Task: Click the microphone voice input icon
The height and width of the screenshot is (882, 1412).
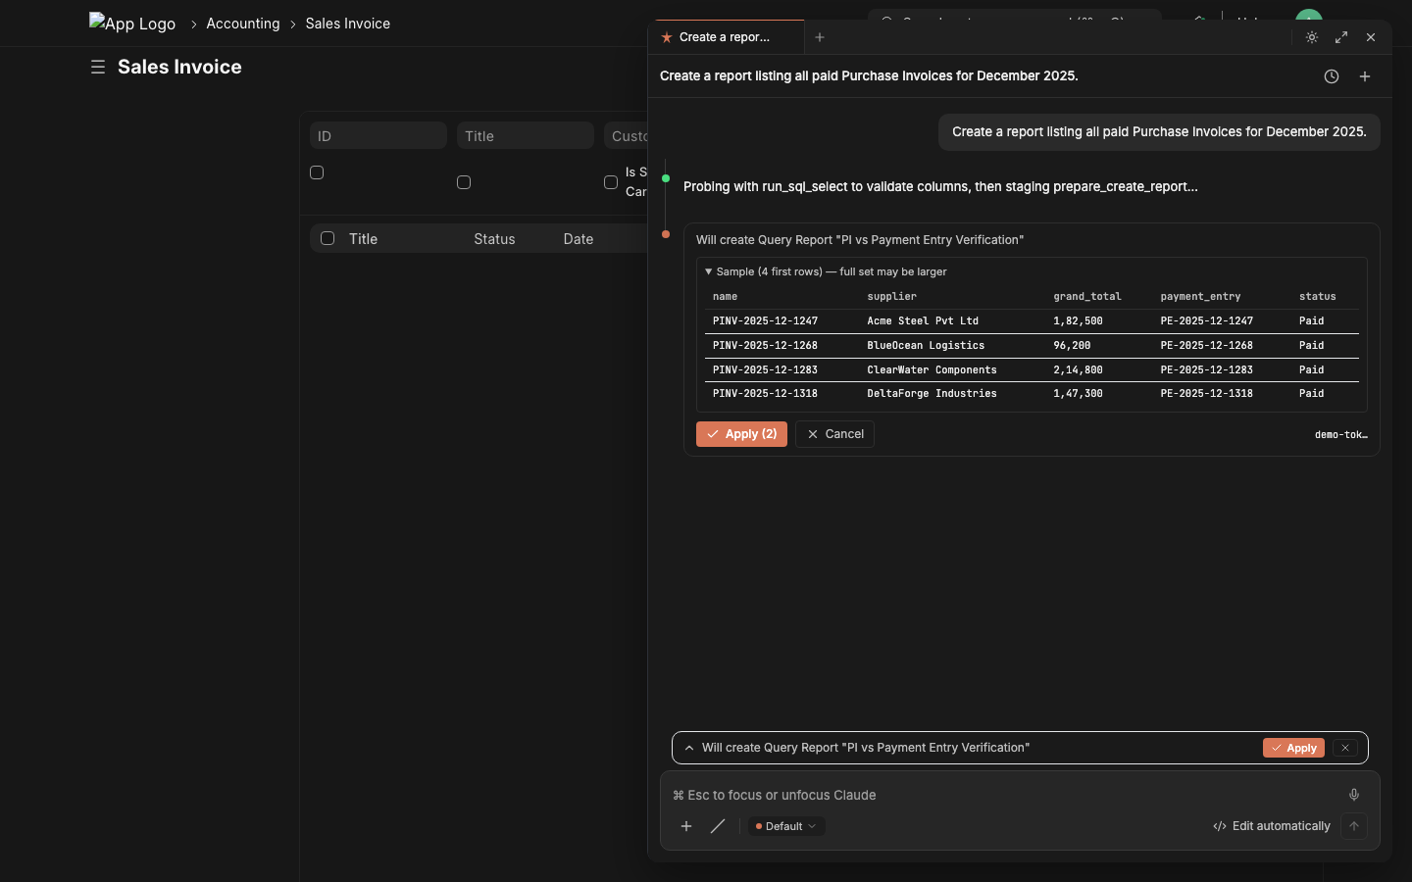Action: click(x=1354, y=795)
